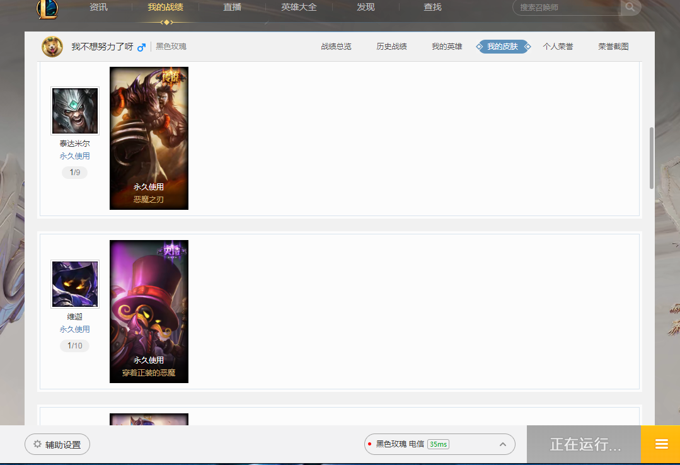Switch to the 战绩总览 tab
Viewport: 680px width, 465px height.
(x=336, y=47)
